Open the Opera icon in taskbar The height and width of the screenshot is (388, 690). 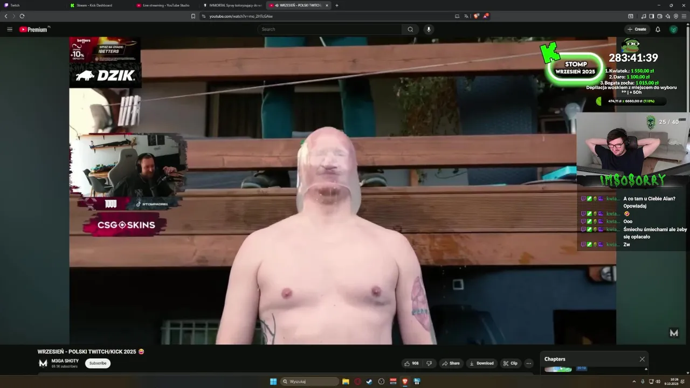pos(357,382)
